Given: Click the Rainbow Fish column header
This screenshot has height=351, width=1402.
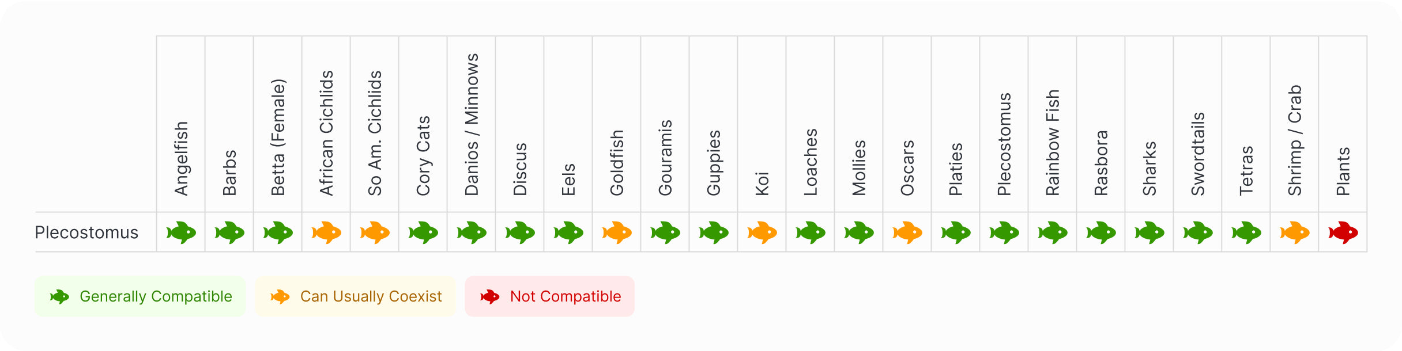Looking at the screenshot, I should click(1053, 143).
